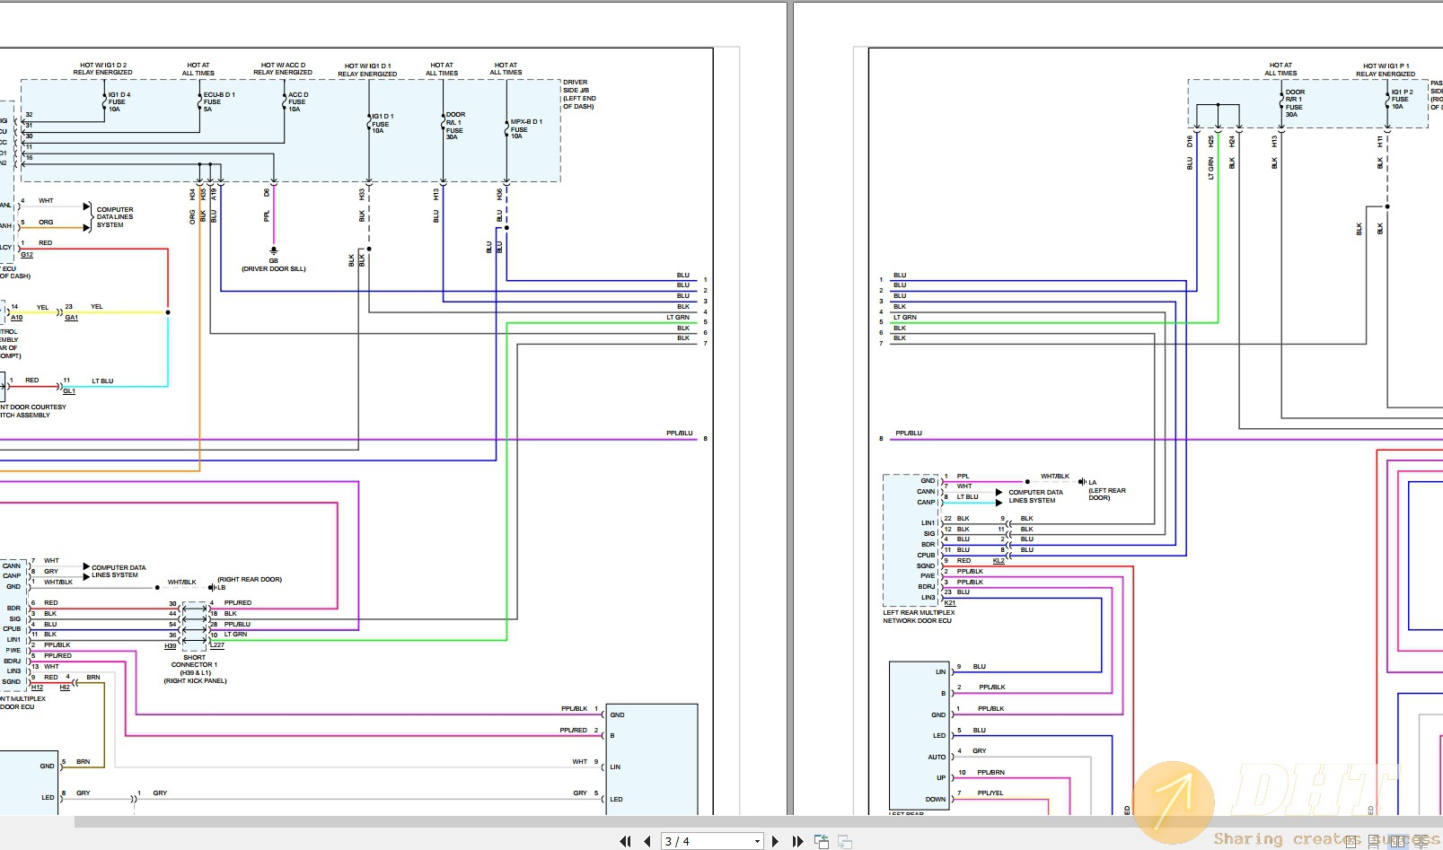
Task: Click the L227 connector label
Action: click(x=217, y=645)
